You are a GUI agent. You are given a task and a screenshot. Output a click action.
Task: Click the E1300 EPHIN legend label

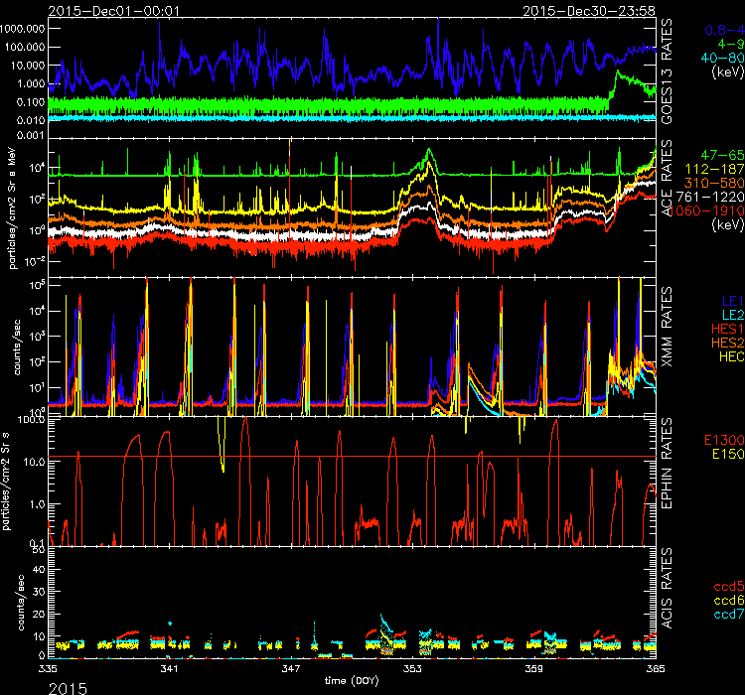(718, 439)
